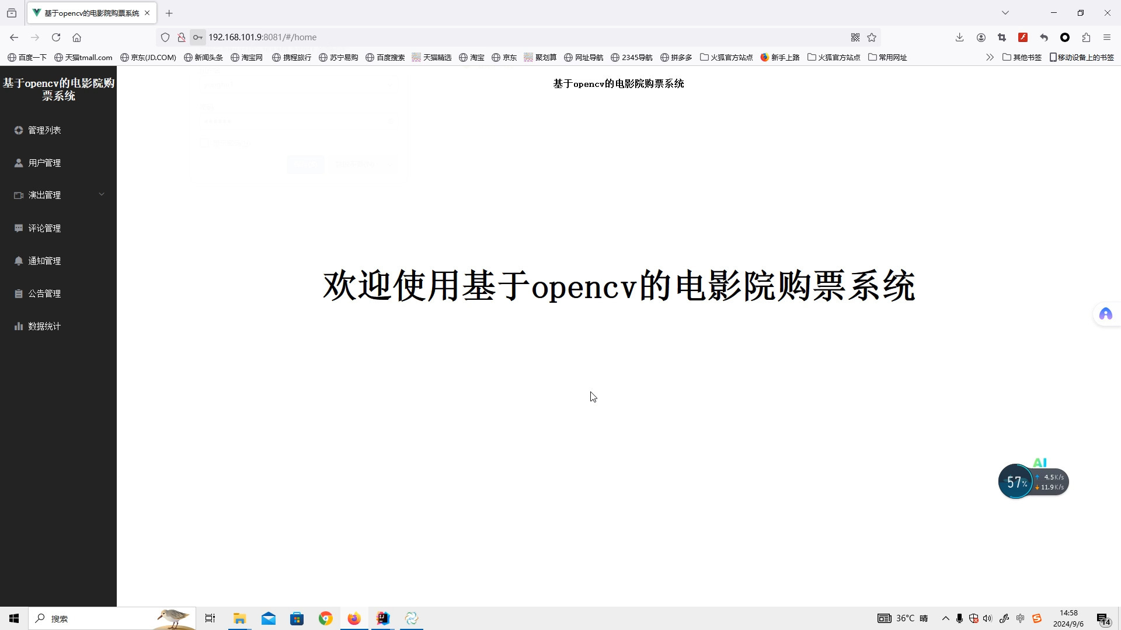Expand the 演出管理 submenu chevron

(102, 195)
